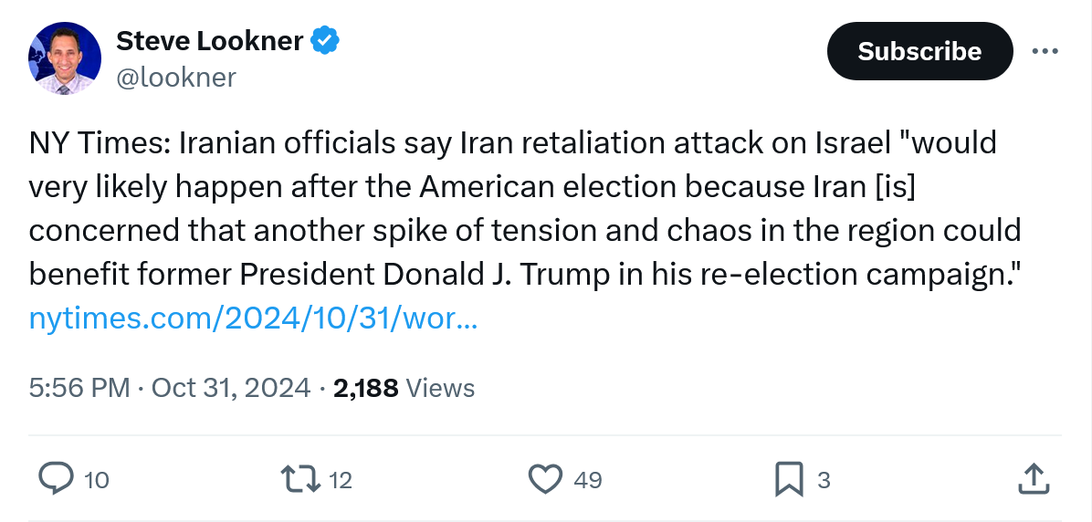
Task: Click the repost count of 12
Action: [340, 479]
